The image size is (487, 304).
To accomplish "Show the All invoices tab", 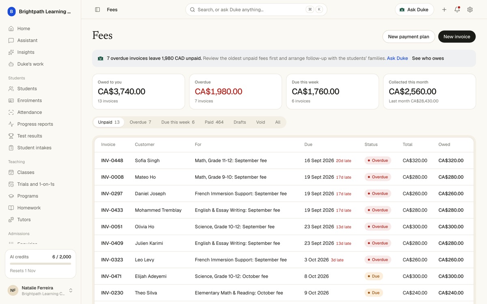I will (278, 122).
